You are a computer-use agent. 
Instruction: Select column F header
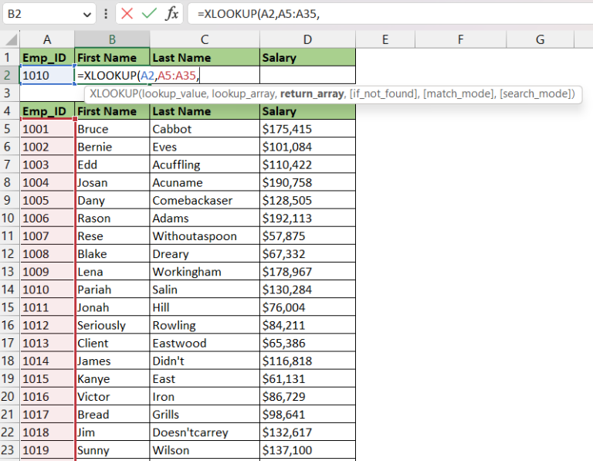coord(460,39)
